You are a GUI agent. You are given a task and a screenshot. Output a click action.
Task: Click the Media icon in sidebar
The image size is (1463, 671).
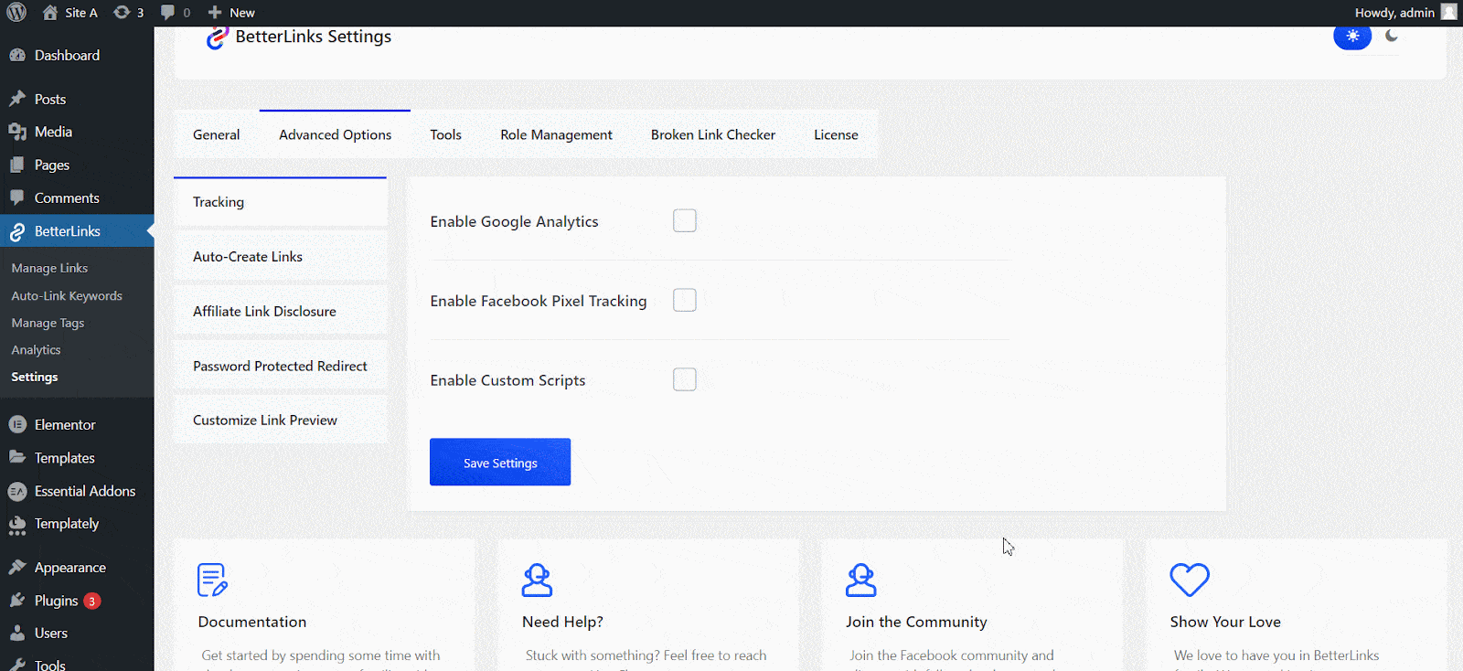(x=17, y=132)
